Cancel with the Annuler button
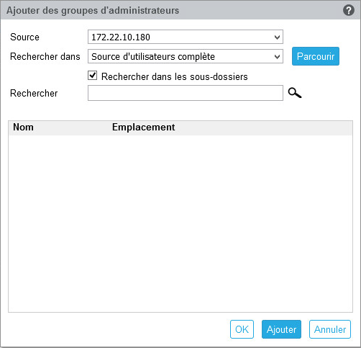The image size is (361, 348). [330, 329]
